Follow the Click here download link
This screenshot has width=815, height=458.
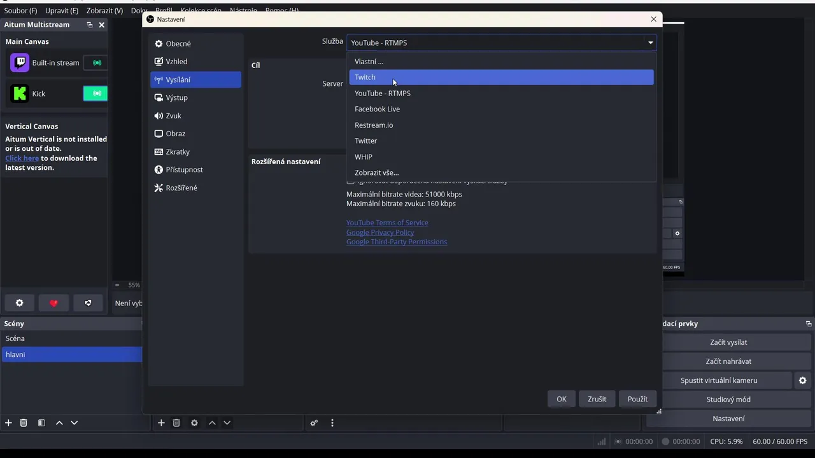point(22,158)
